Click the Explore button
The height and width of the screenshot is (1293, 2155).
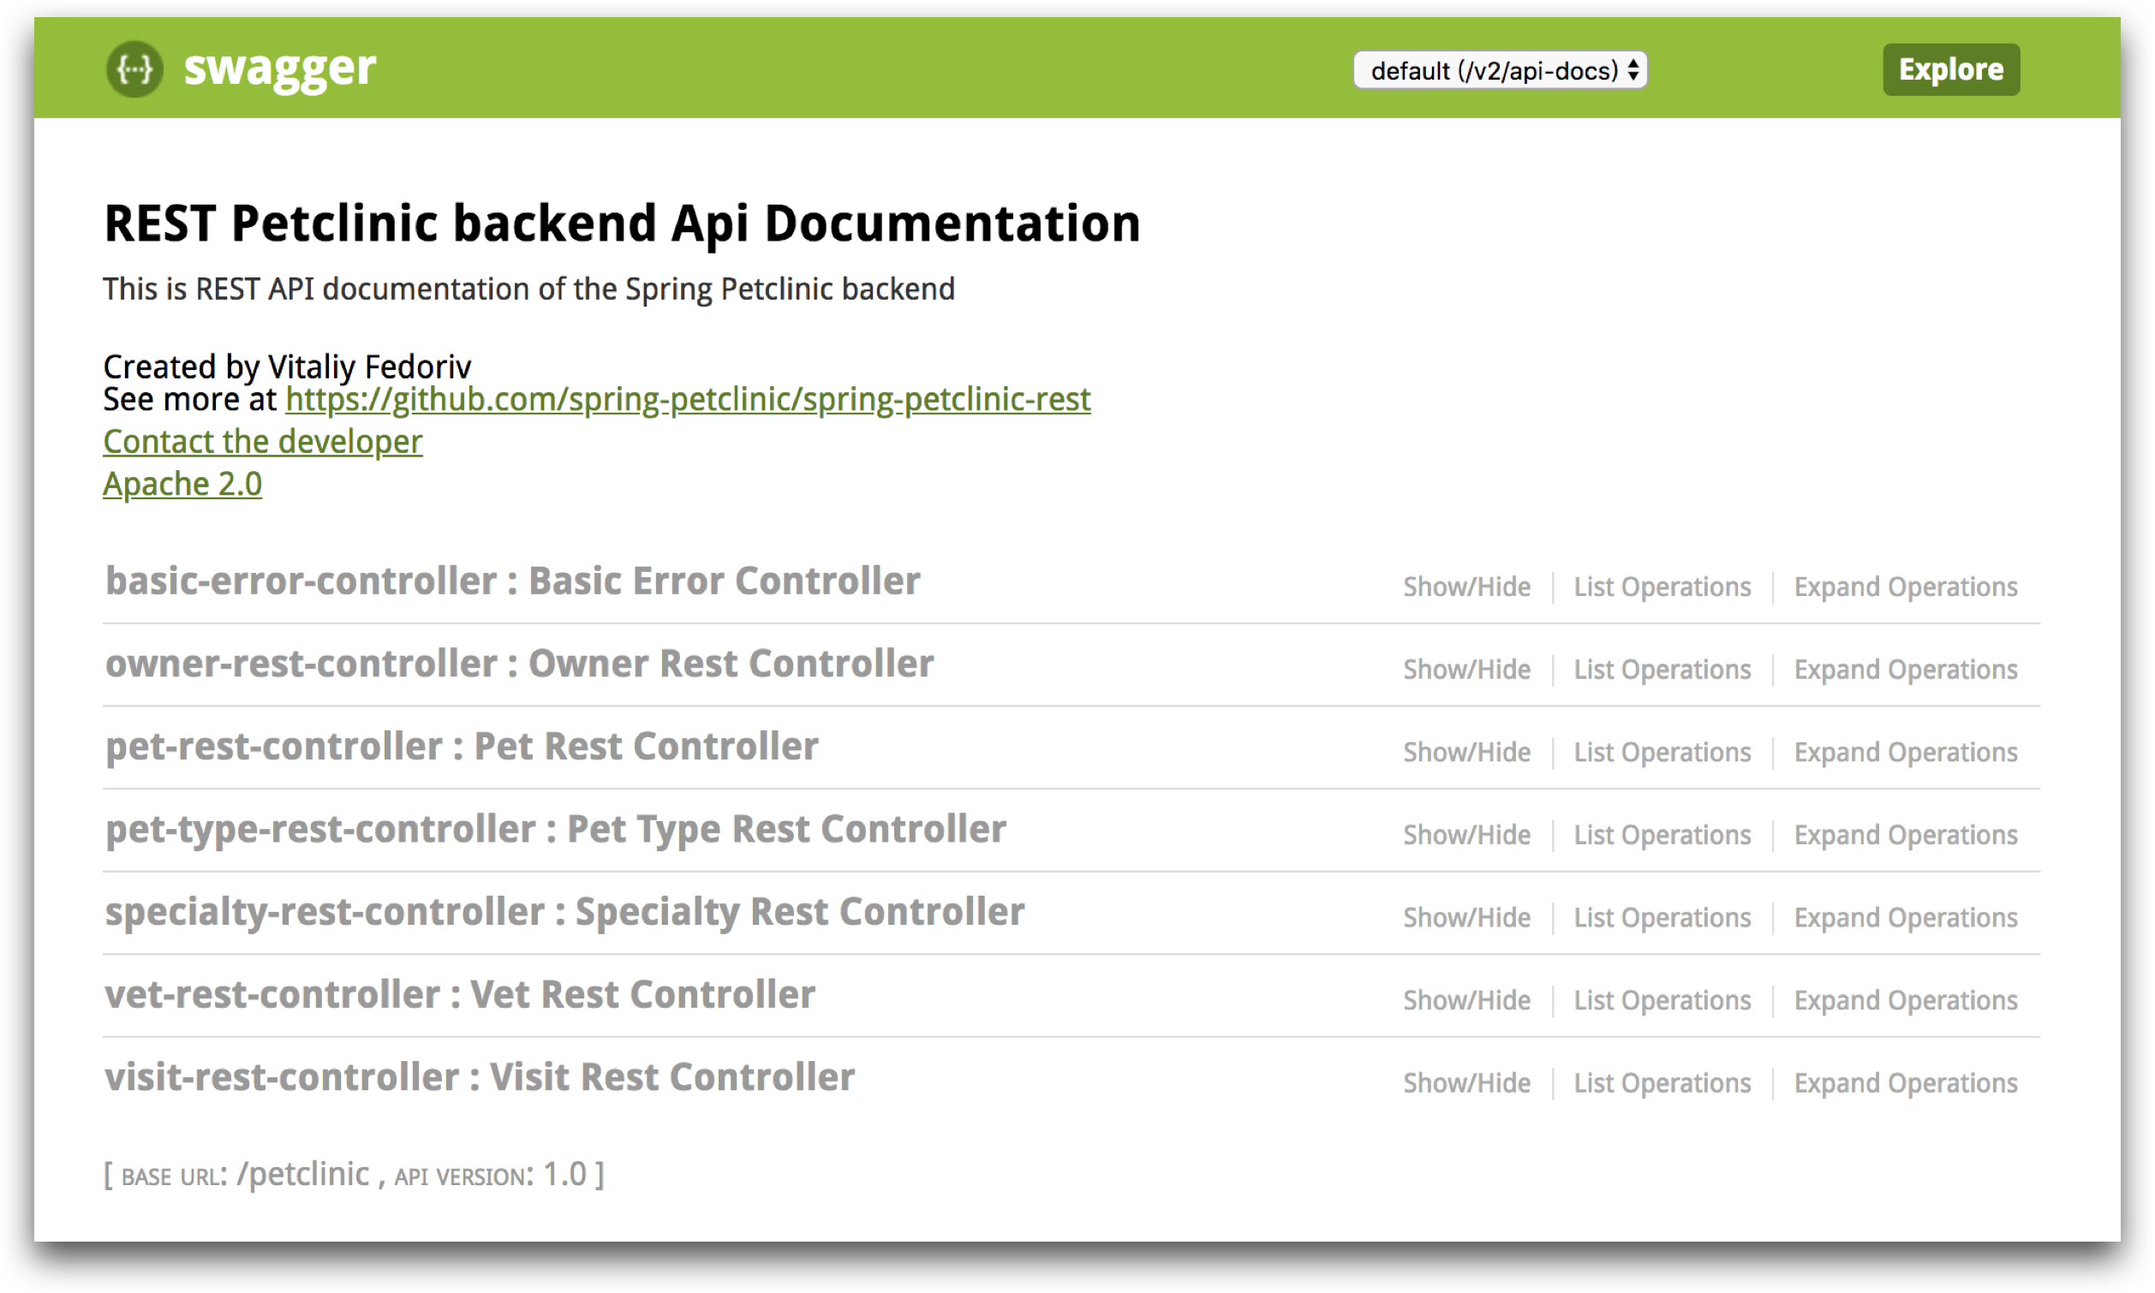(x=1950, y=69)
